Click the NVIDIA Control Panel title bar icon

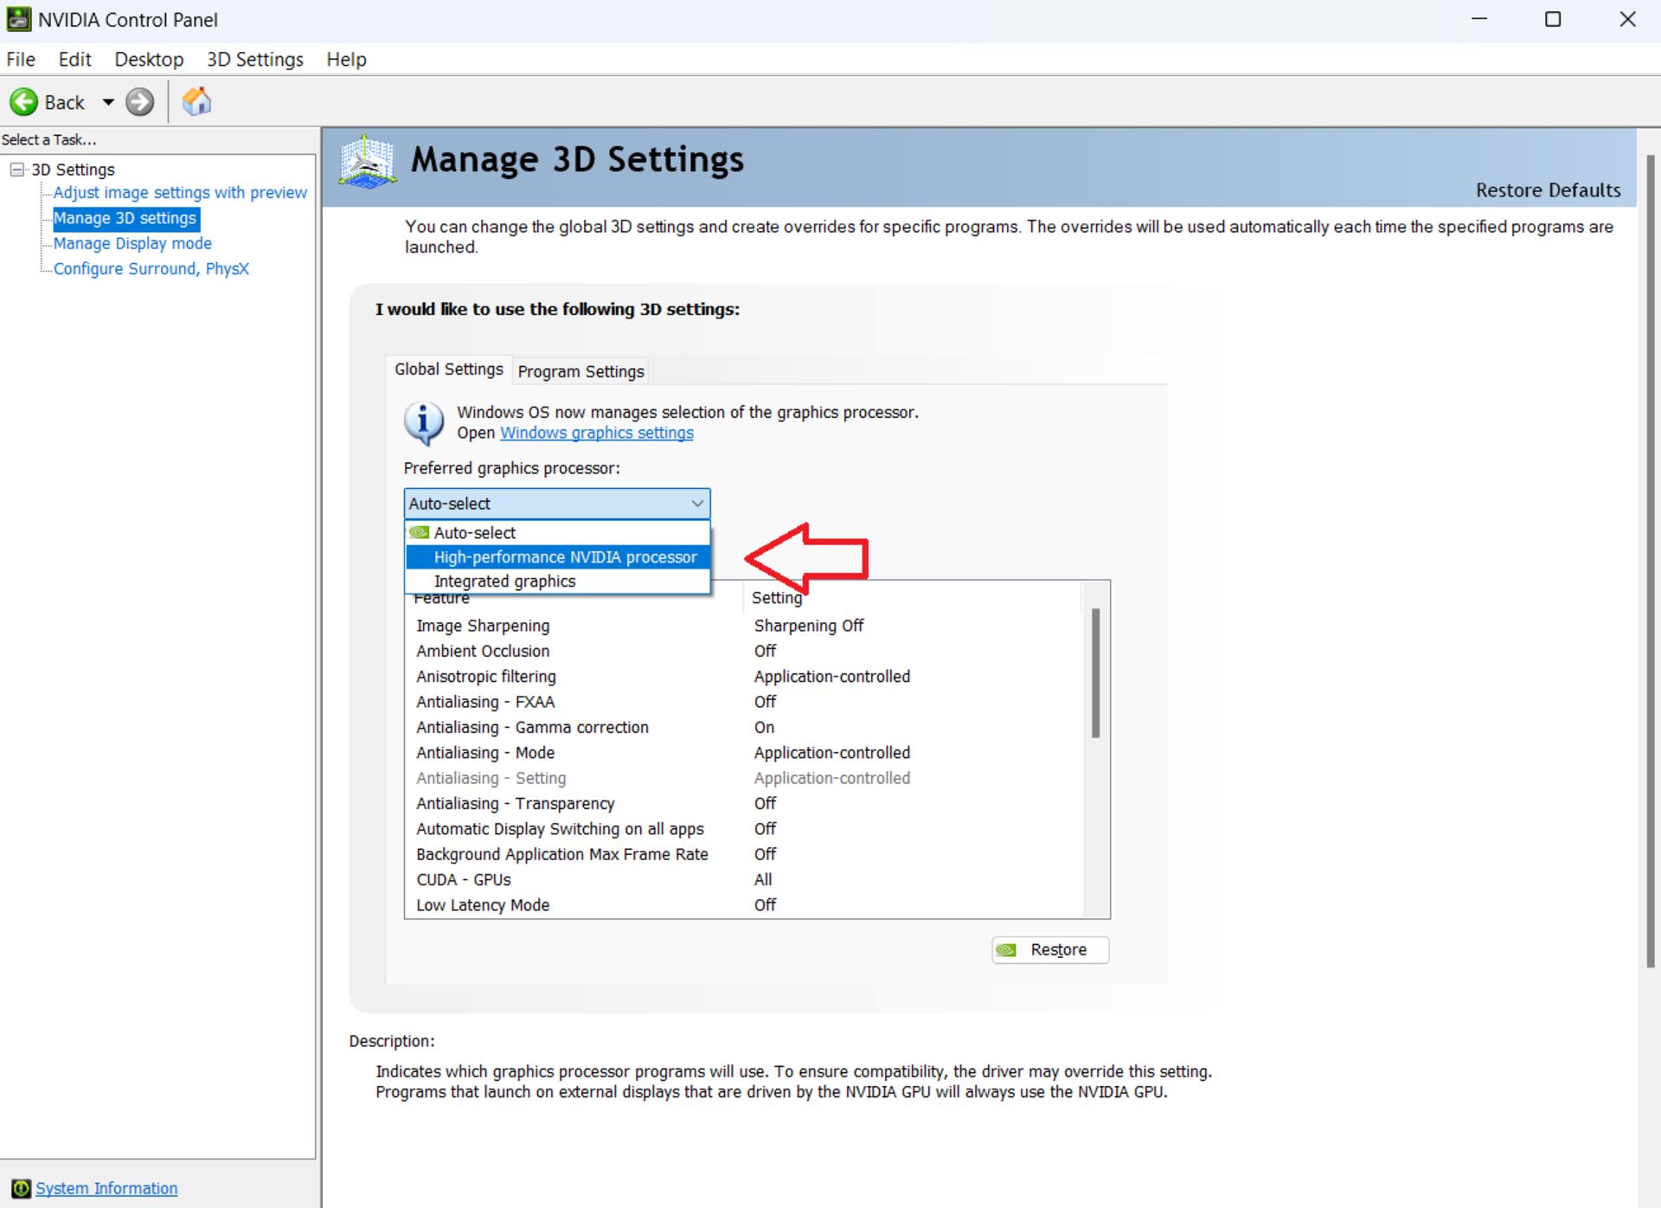(18, 19)
